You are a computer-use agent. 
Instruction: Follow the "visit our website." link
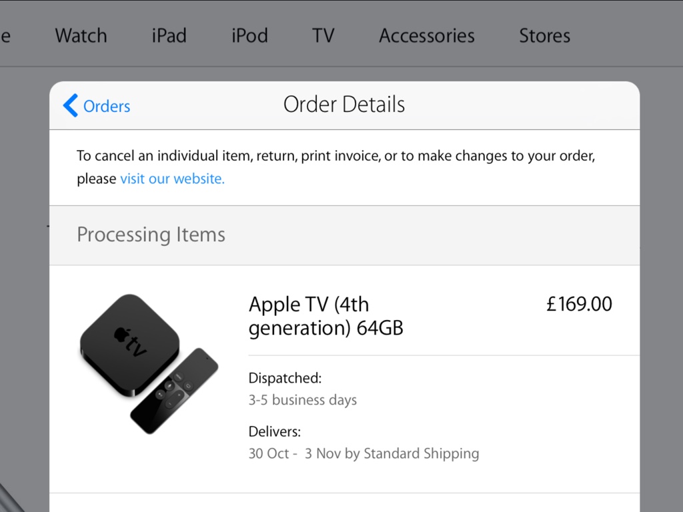[172, 179]
